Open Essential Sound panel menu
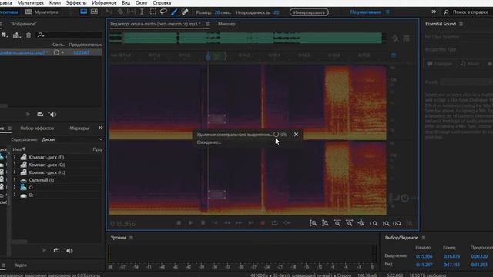The width and height of the screenshot is (493, 277). click(461, 24)
